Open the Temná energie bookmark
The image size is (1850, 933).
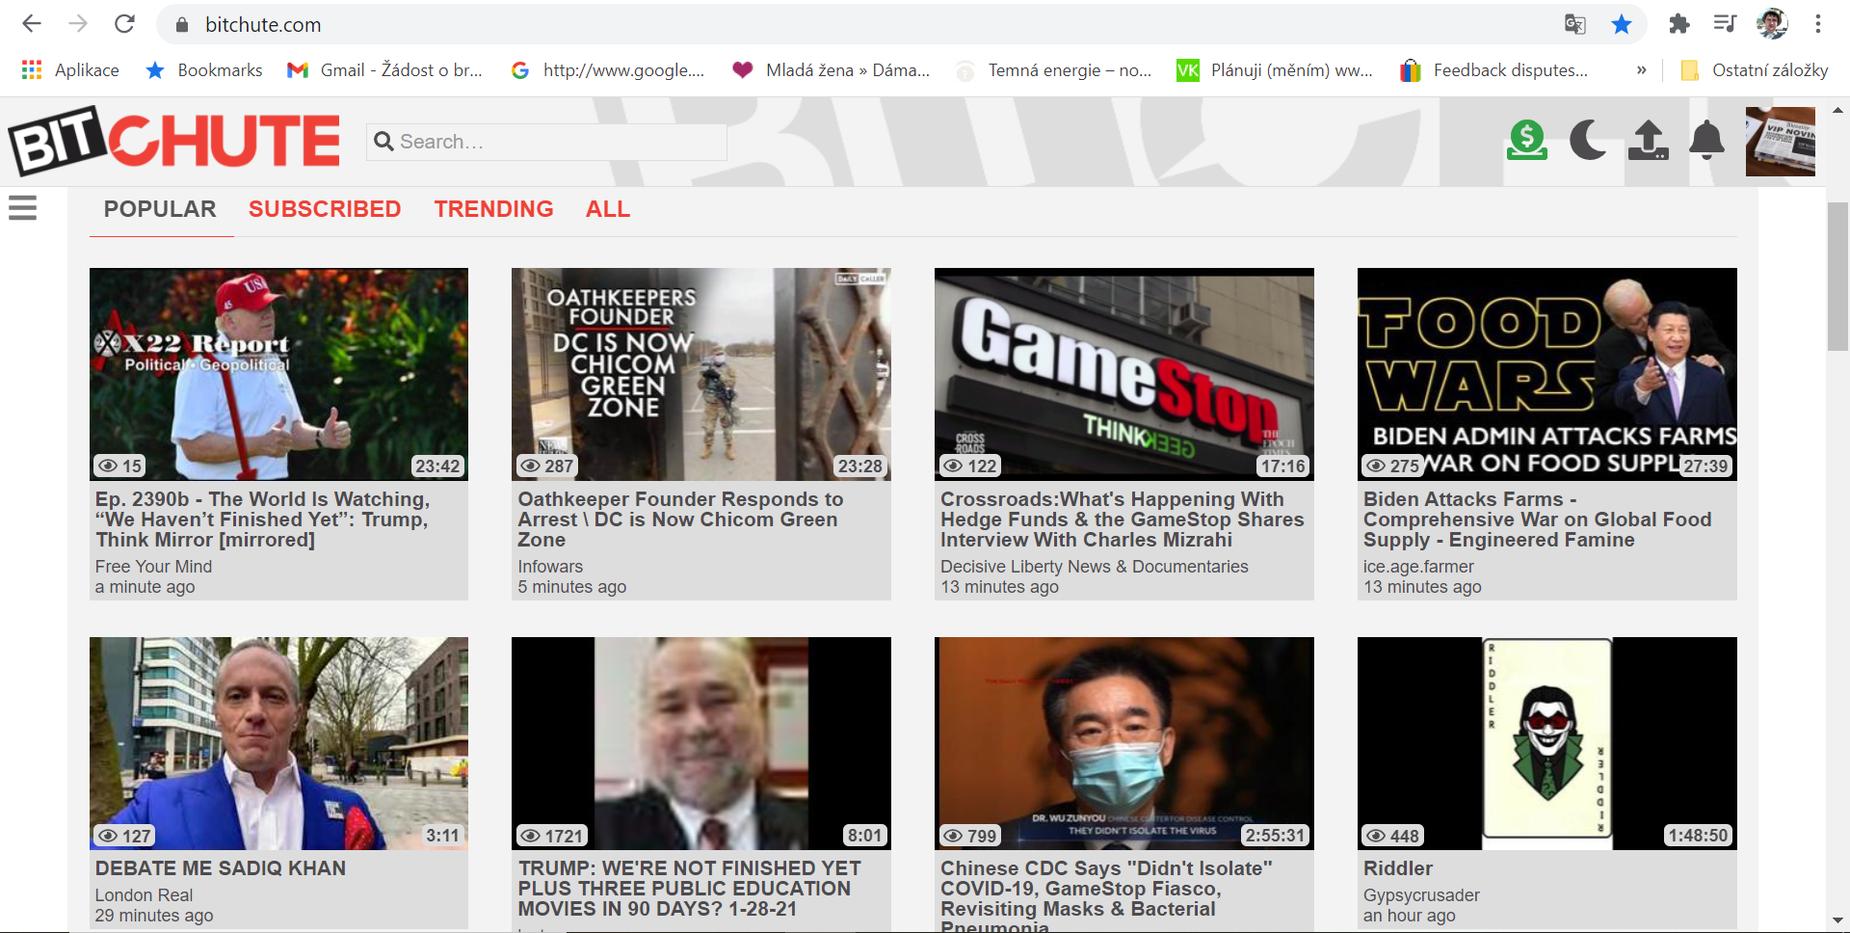pos(1053,70)
